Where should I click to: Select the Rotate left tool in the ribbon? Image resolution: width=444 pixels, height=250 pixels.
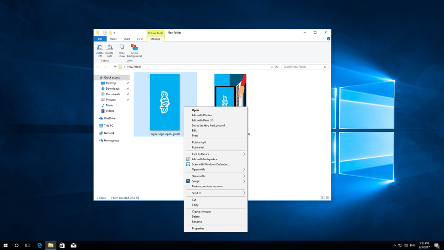[x=100, y=50]
